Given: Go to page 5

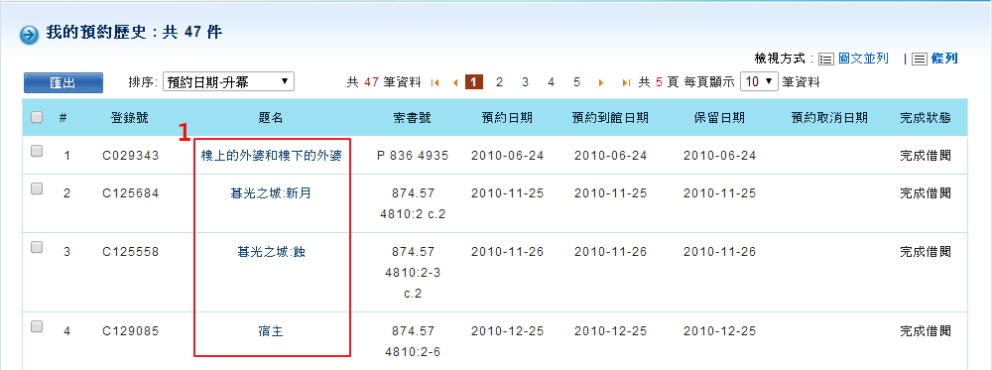Looking at the screenshot, I should pyautogui.click(x=576, y=82).
